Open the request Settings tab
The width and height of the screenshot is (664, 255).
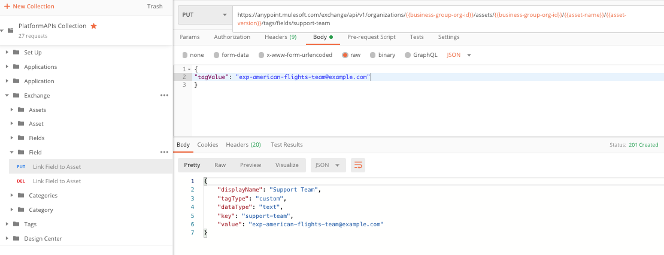click(x=449, y=37)
